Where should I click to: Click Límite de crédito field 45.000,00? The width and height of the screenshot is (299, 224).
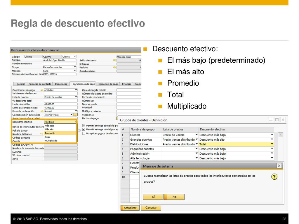click(61, 104)
